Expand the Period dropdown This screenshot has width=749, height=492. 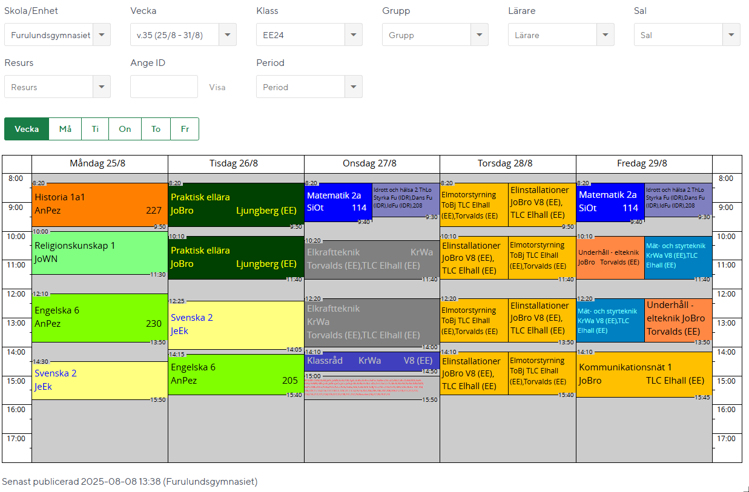354,87
